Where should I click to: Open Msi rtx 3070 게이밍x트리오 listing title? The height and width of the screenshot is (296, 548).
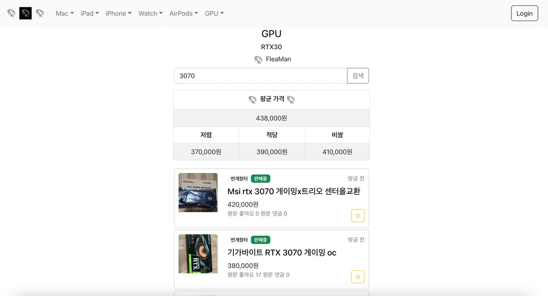[x=294, y=191]
